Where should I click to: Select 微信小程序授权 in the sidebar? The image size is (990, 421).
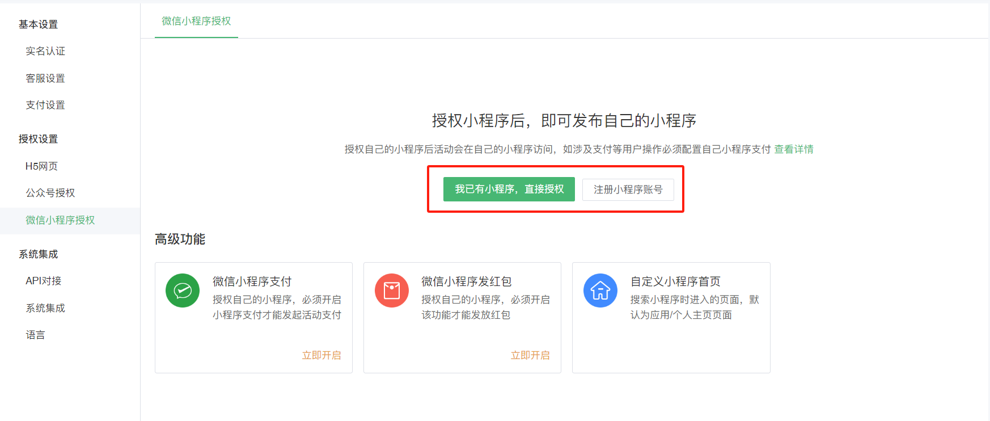point(60,220)
